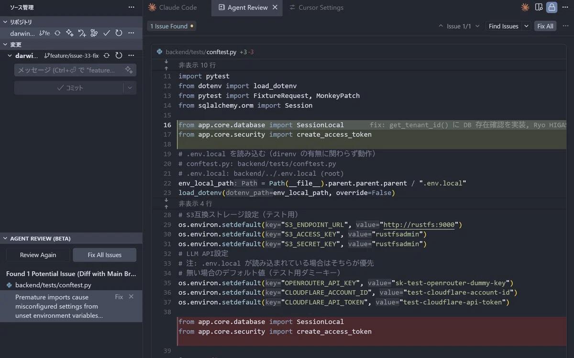Screen dimensions: 574x358
Task: Collapse the リポジトリ section
Action: coord(5,22)
